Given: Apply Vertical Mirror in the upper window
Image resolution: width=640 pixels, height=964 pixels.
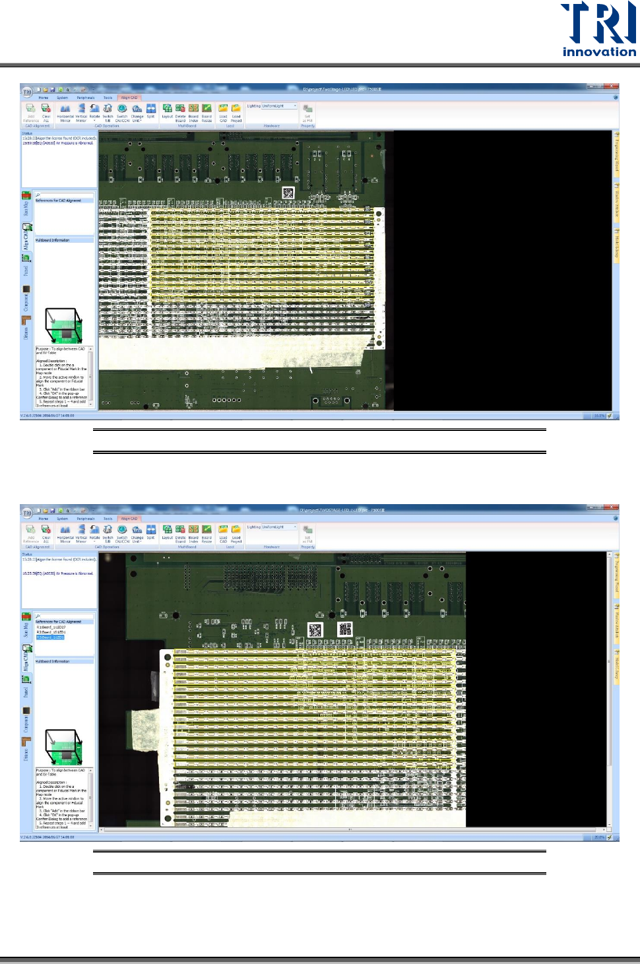Looking at the screenshot, I should click(81, 112).
